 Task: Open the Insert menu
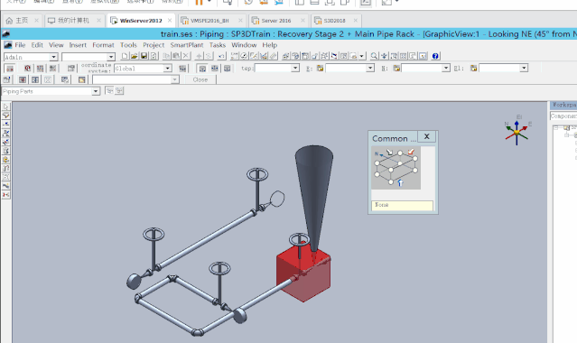pyautogui.click(x=78, y=45)
